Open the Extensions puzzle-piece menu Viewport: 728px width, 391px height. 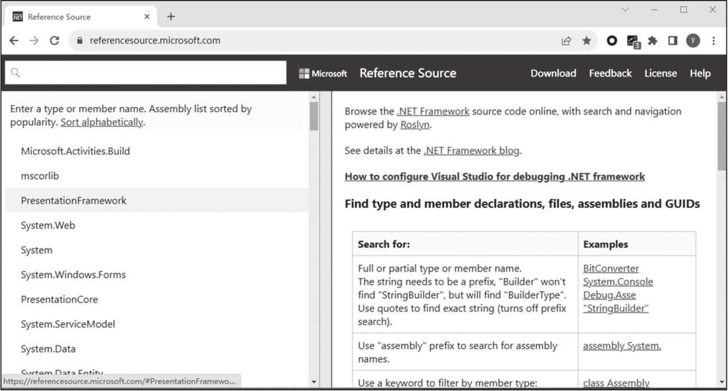click(x=653, y=41)
